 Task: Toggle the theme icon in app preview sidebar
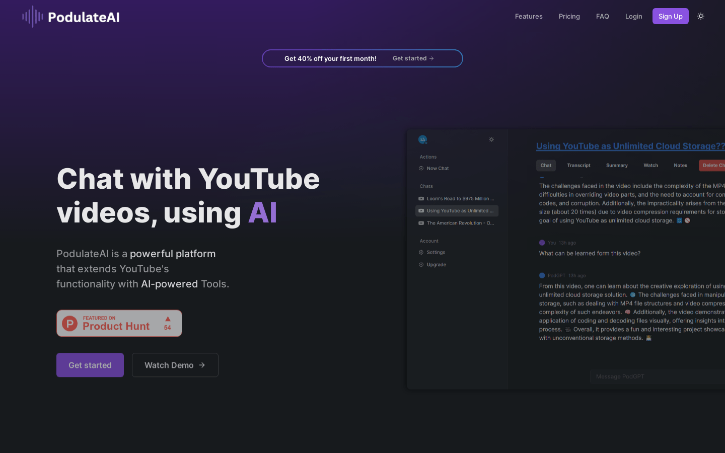tap(491, 139)
